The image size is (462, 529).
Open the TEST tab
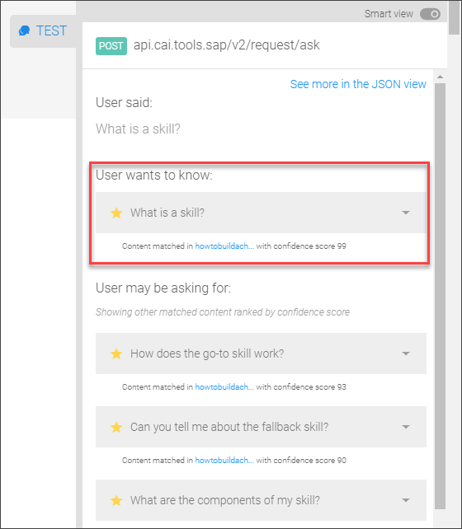(43, 31)
